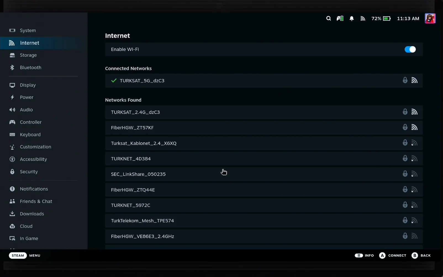
Task: Click the Audio speaker icon
Action: [12, 110]
